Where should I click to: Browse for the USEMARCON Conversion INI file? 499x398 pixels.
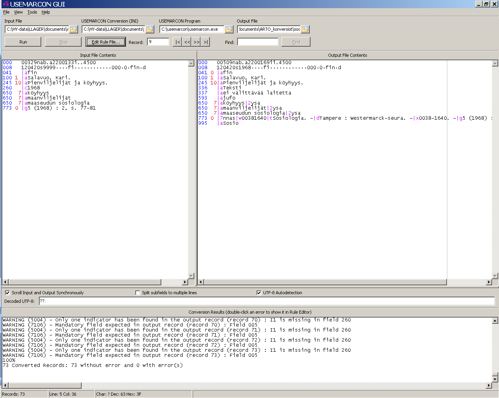click(150, 29)
